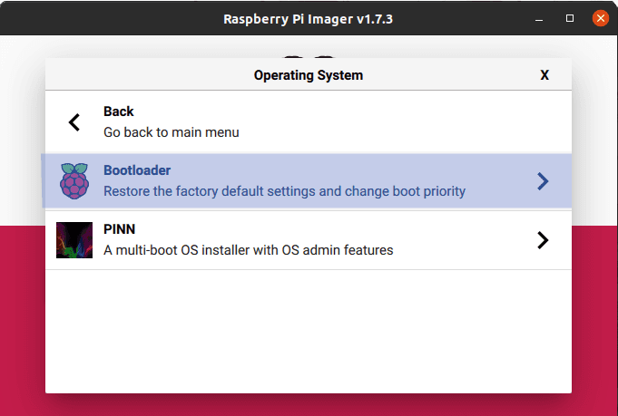The width and height of the screenshot is (618, 416).
Task: Minimize the Raspberry Pi Imager window
Action: pyautogui.click(x=543, y=18)
